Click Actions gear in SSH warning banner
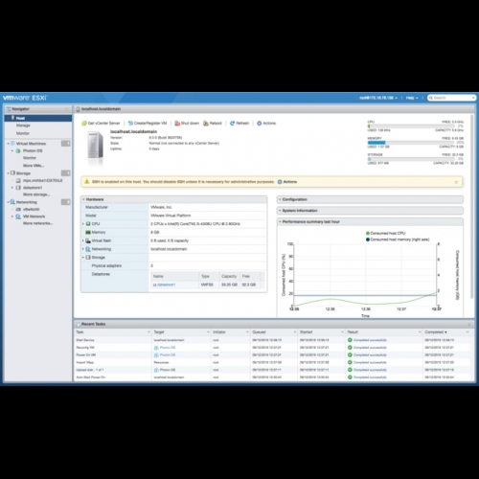Image resolution: width=479 pixels, height=479 pixels. [x=280, y=182]
